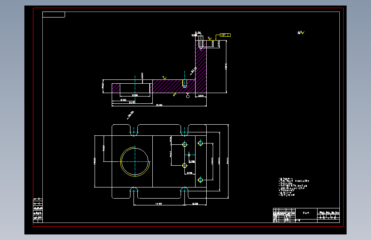Select the title block's center name cell
371x240 pixels.
tap(306, 214)
